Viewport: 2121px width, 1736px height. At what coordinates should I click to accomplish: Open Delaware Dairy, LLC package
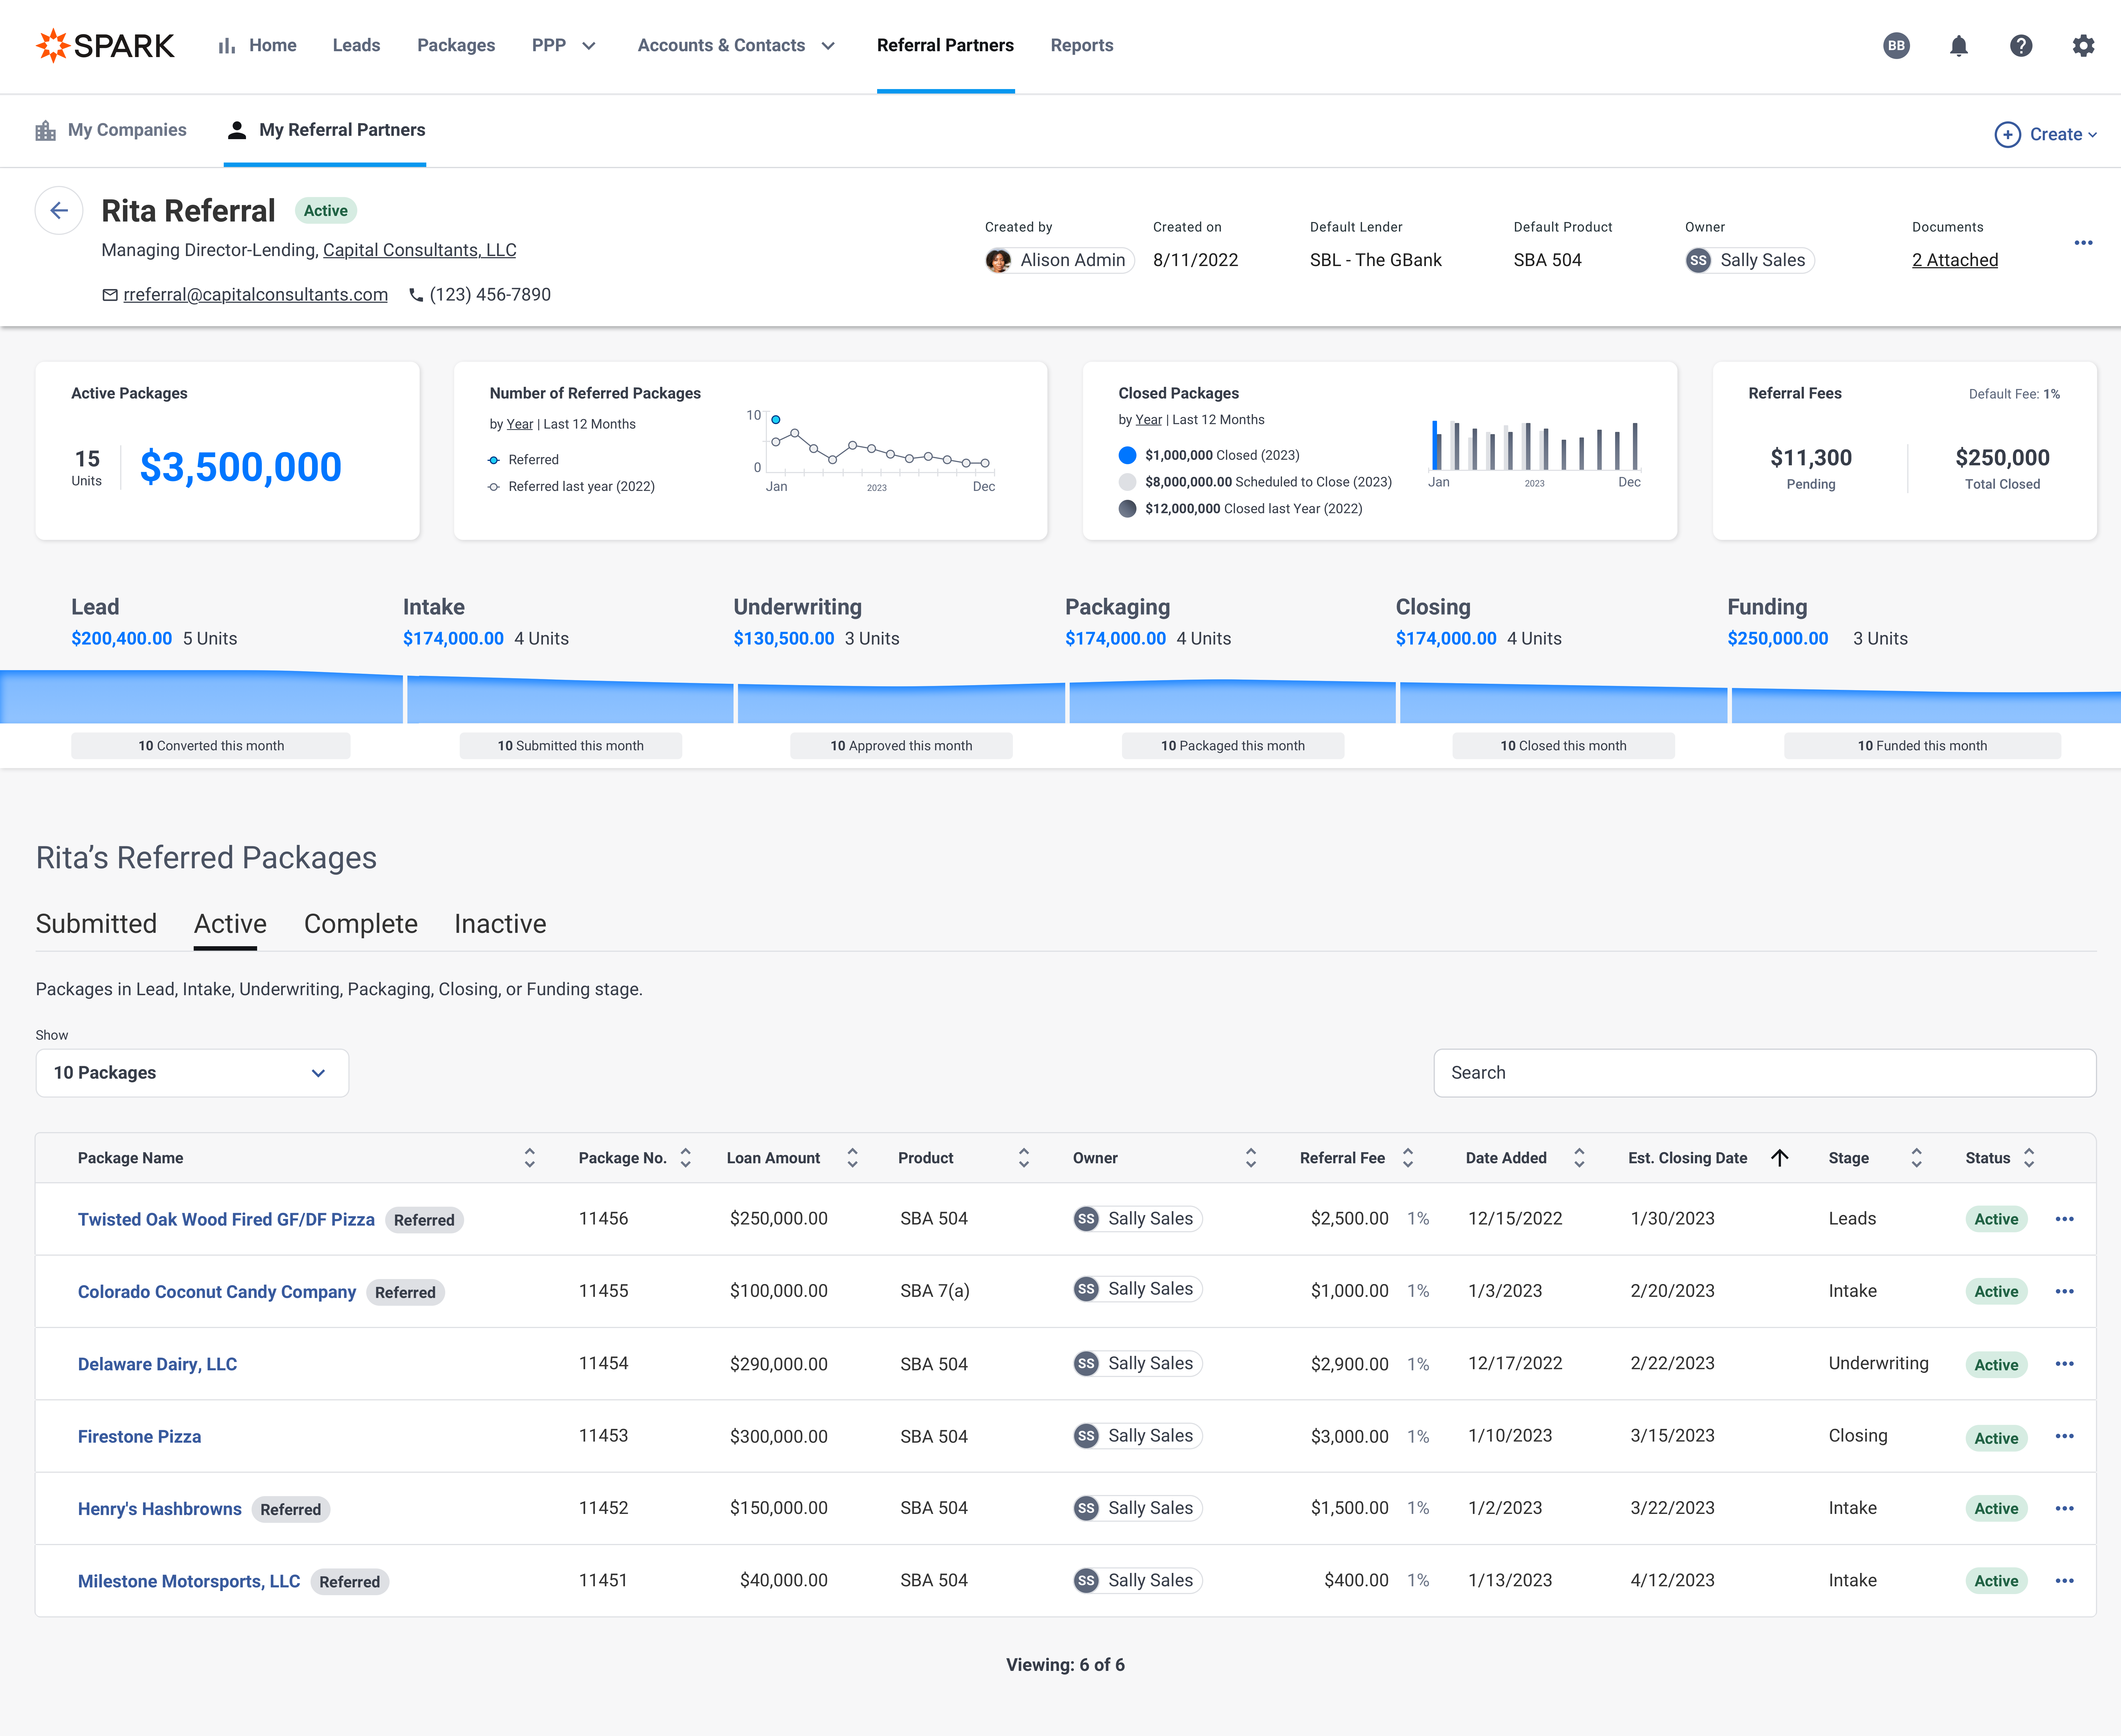[x=157, y=1364]
